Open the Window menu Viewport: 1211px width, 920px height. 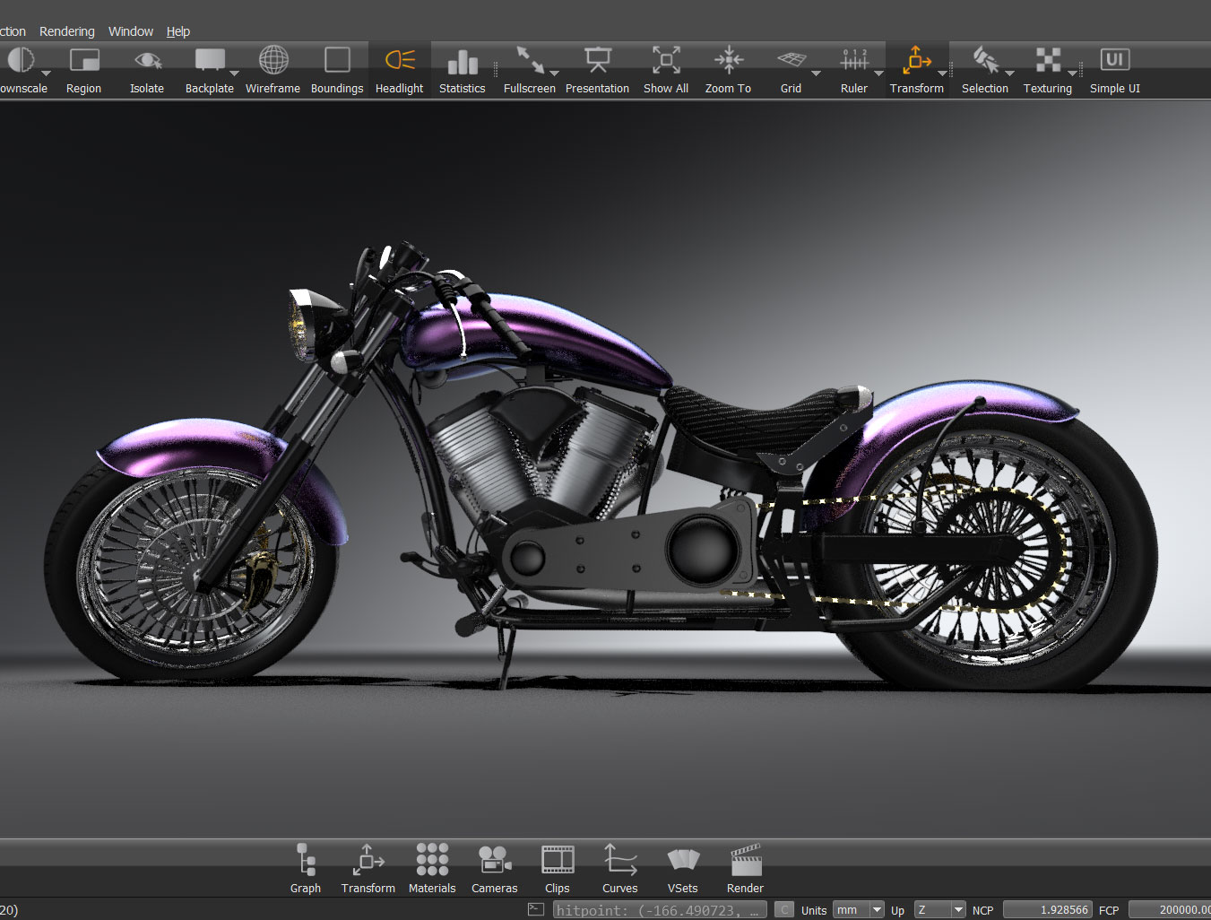click(131, 31)
